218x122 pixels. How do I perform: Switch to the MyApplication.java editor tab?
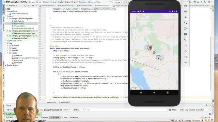tap(66, 6)
